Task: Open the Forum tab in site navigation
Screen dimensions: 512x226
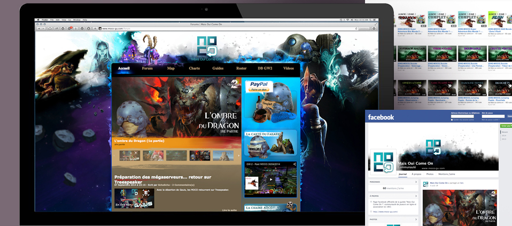Action: pyautogui.click(x=148, y=69)
